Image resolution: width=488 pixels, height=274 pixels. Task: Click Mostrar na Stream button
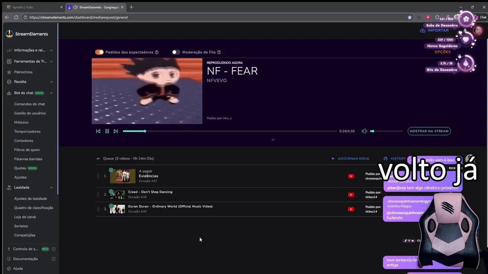[429, 131]
